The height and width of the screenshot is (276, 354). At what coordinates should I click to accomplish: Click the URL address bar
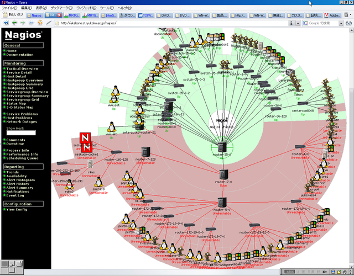171,23
